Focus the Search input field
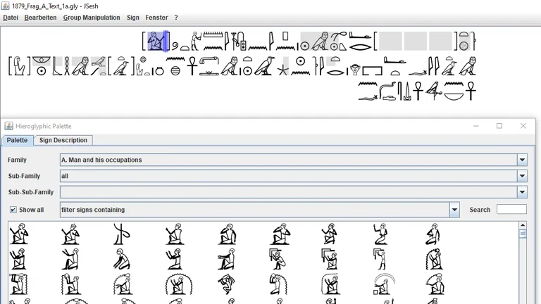This screenshot has width=541, height=304. (x=511, y=210)
